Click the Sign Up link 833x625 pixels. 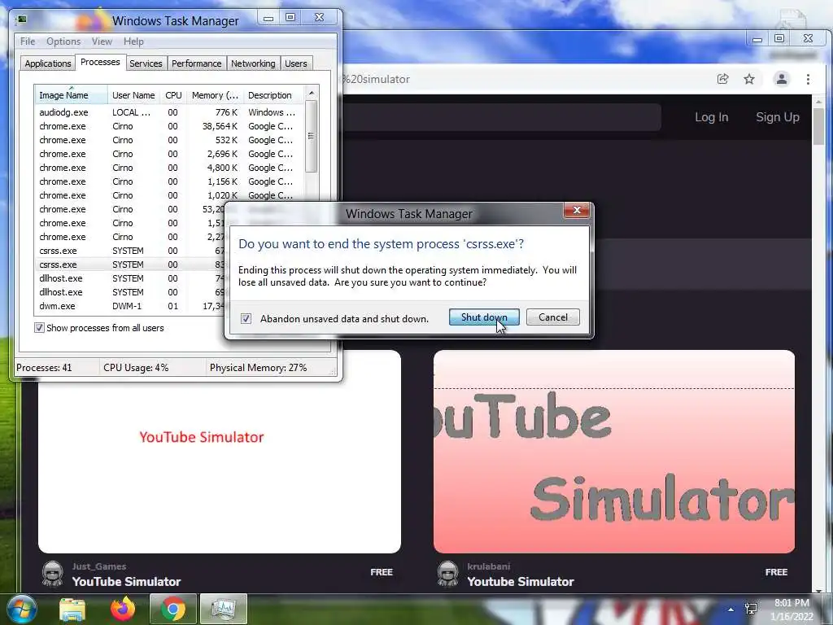tap(777, 117)
